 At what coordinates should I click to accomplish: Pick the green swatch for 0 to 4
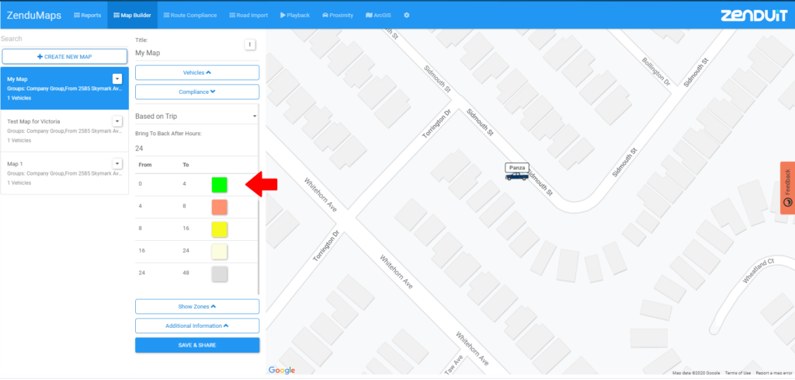click(x=219, y=185)
